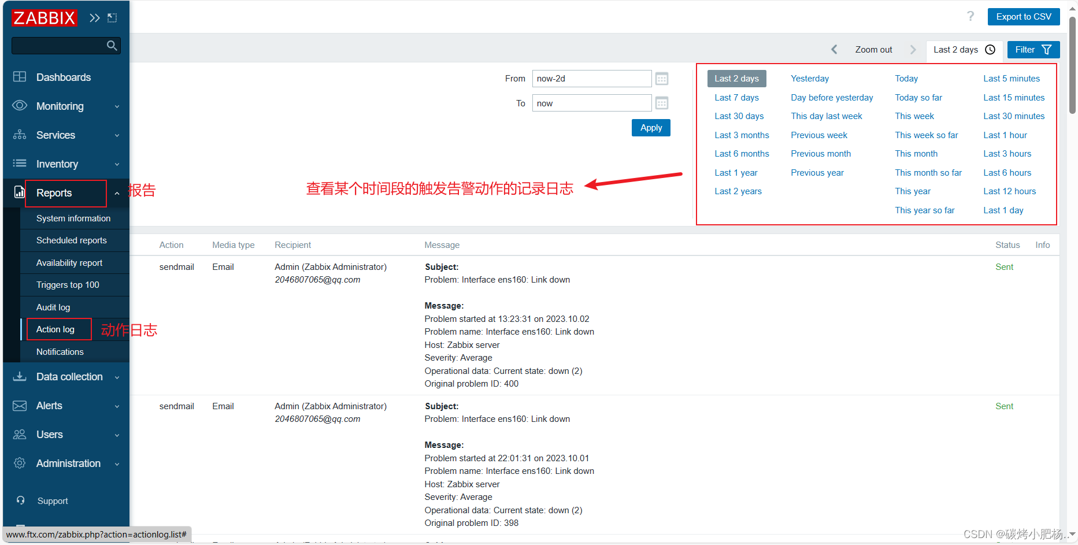Click the Zabbix logo
1078x545 pixels.
tap(44, 18)
